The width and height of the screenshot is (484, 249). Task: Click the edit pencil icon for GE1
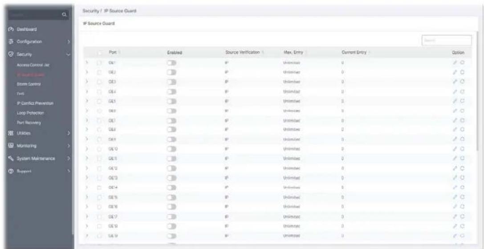455,62
